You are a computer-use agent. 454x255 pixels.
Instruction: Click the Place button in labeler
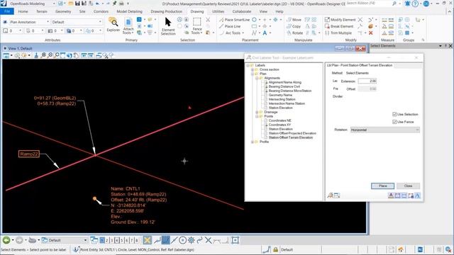[x=382, y=186]
